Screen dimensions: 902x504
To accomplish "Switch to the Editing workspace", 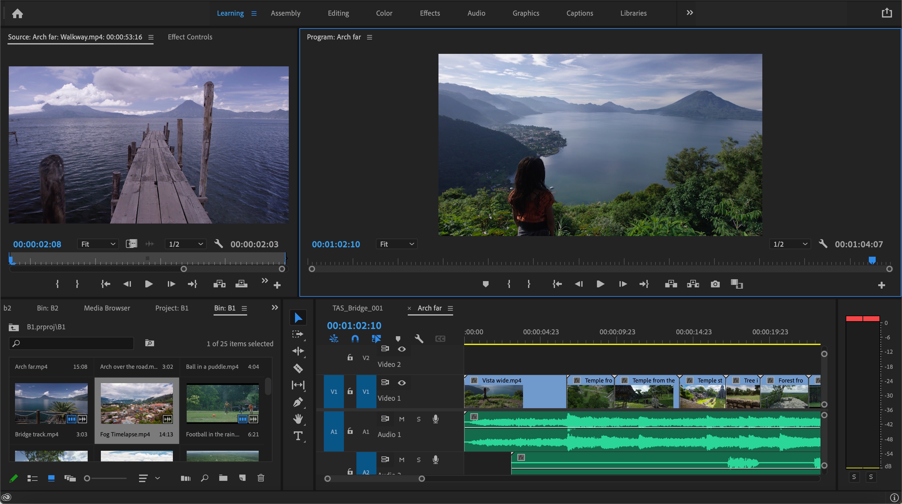I will (x=338, y=13).
